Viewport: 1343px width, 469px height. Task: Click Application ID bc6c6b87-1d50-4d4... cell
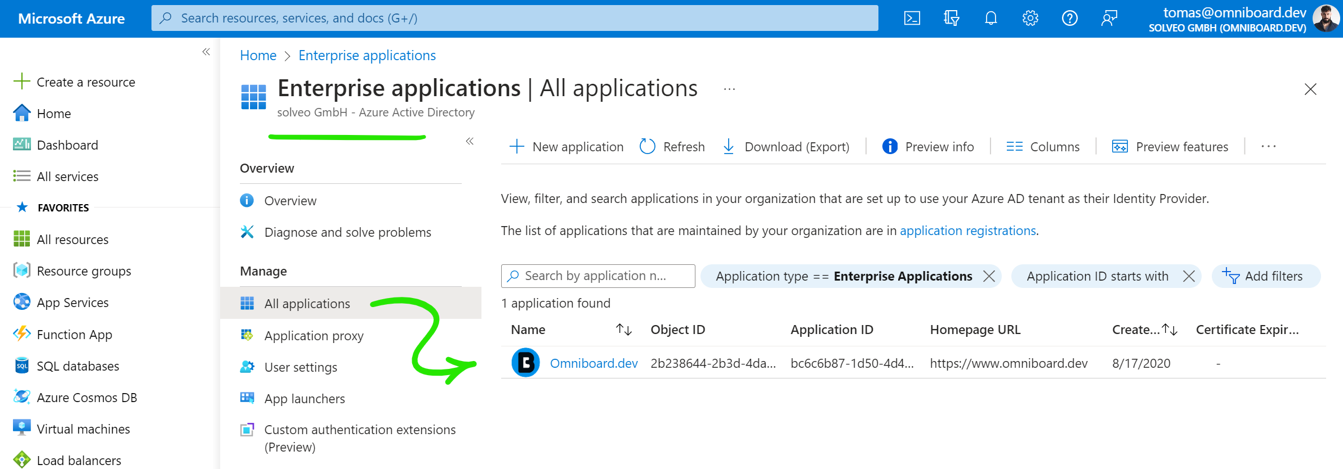coord(852,363)
